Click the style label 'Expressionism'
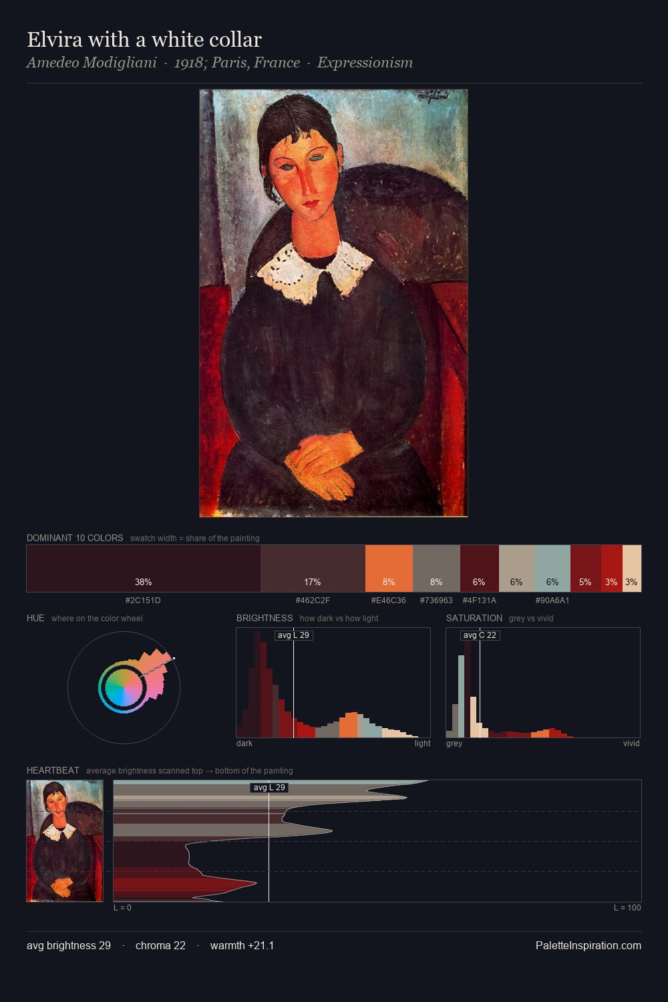Image resolution: width=668 pixels, height=1002 pixels. [365, 63]
